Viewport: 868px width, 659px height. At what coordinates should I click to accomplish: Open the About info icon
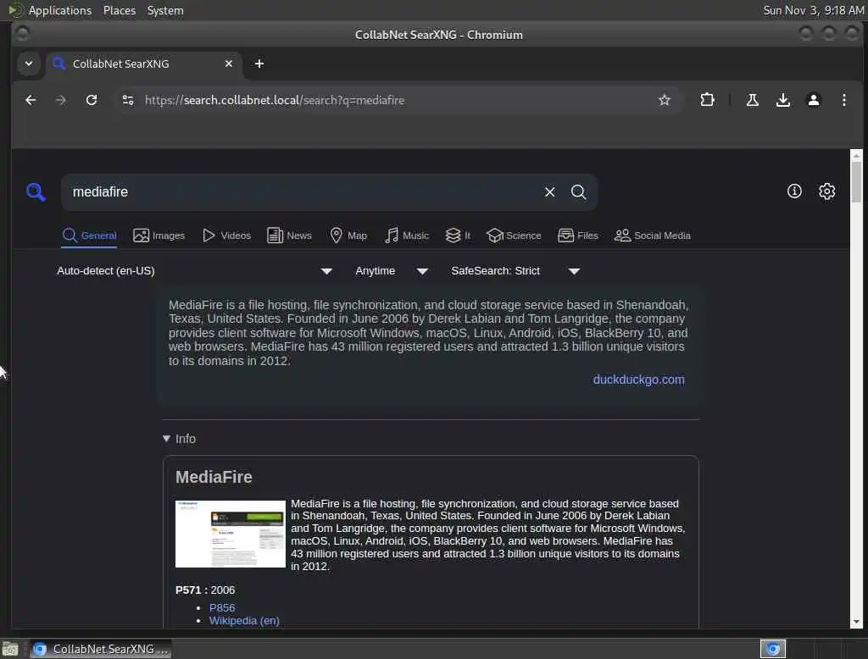[x=794, y=191]
